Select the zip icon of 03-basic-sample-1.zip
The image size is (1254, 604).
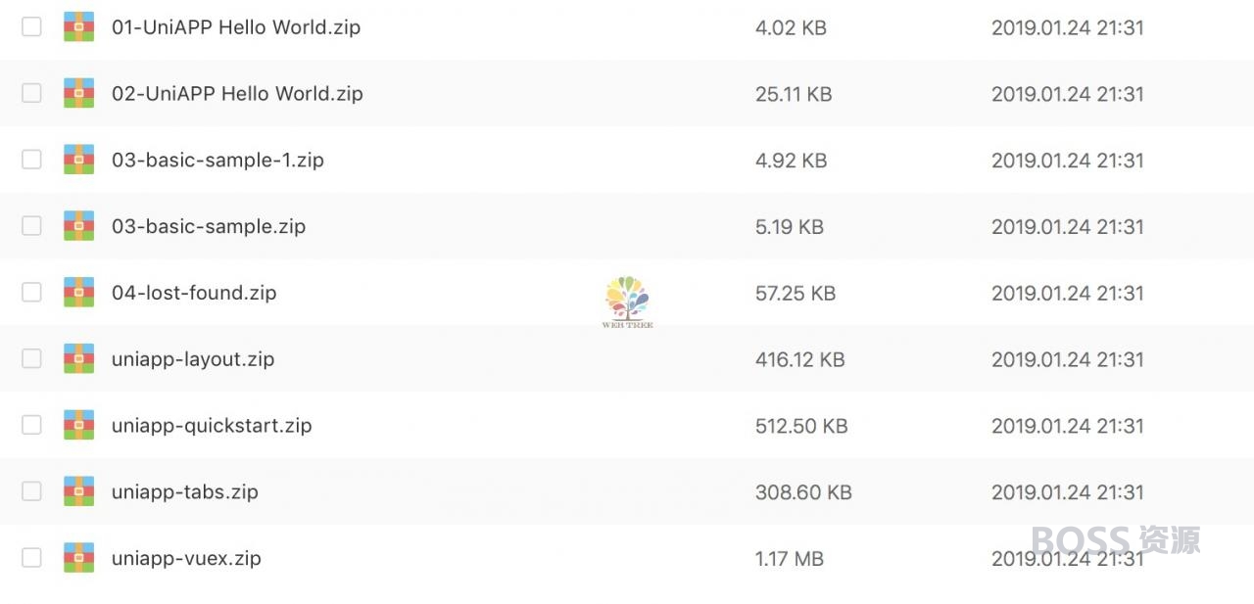78,160
